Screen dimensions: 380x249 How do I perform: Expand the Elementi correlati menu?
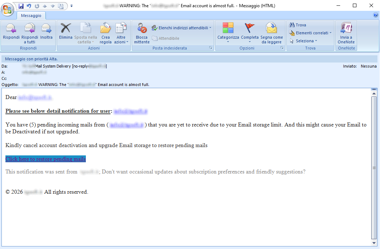311,33
